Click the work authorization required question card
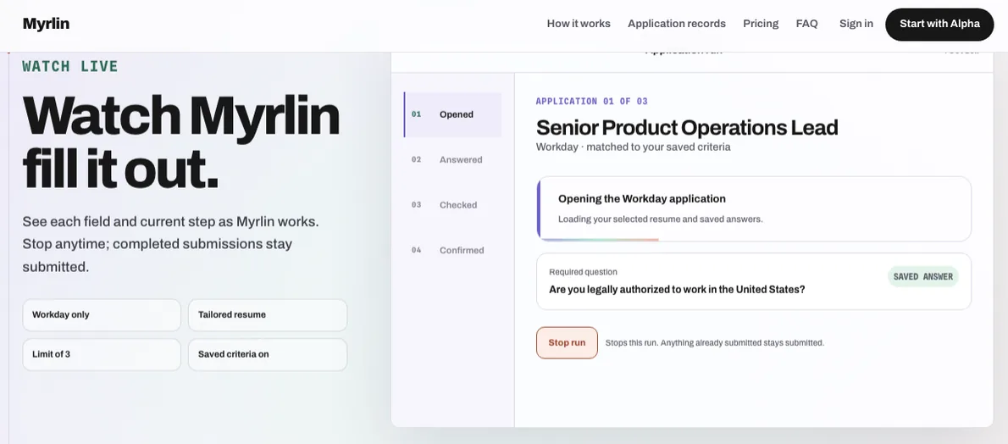This screenshot has width=1008, height=444. point(753,281)
